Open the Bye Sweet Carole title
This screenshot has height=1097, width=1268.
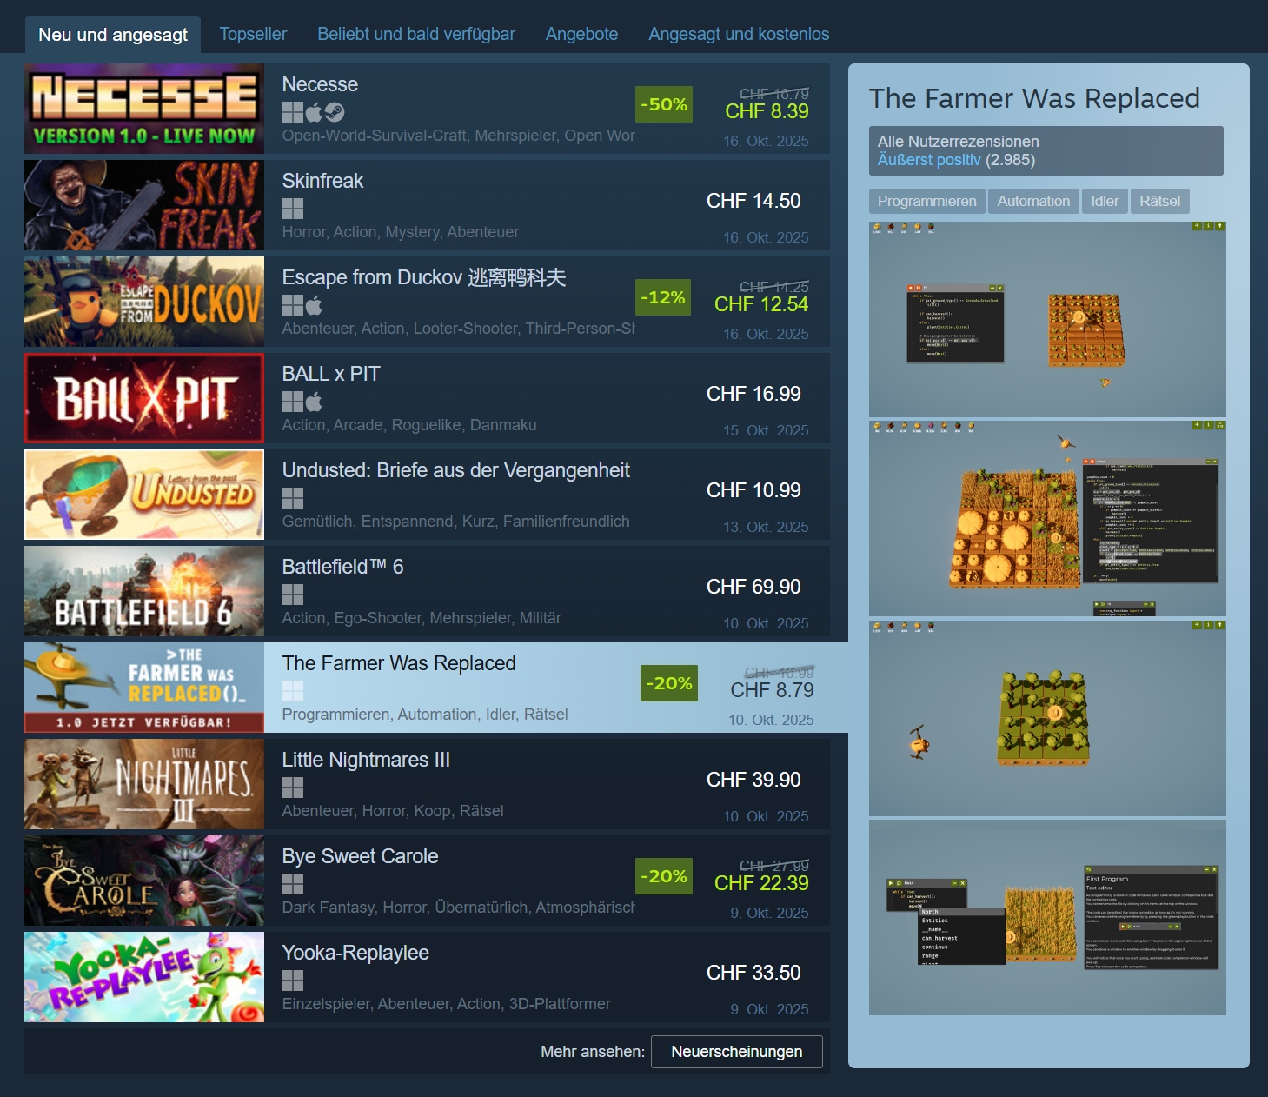(360, 856)
